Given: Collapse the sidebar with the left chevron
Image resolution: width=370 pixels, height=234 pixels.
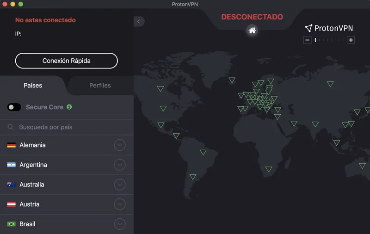Looking at the screenshot, I should pyautogui.click(x=139, y=21).
